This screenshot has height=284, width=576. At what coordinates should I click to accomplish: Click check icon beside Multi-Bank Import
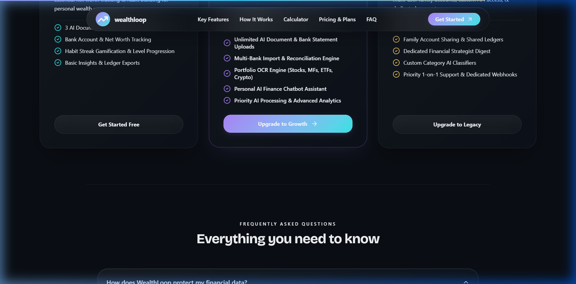(x=227, y=58)
